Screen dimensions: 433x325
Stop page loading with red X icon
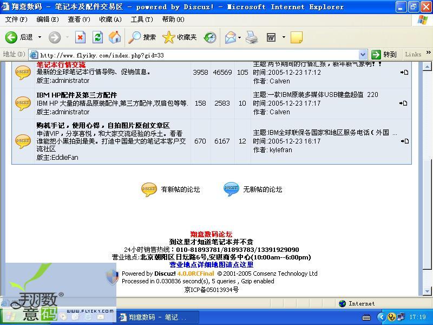[80, 37]
